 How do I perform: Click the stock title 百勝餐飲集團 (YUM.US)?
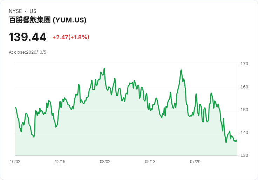(48, 20)
